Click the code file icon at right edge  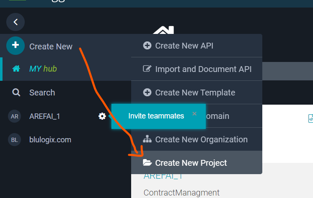point(310,118)
